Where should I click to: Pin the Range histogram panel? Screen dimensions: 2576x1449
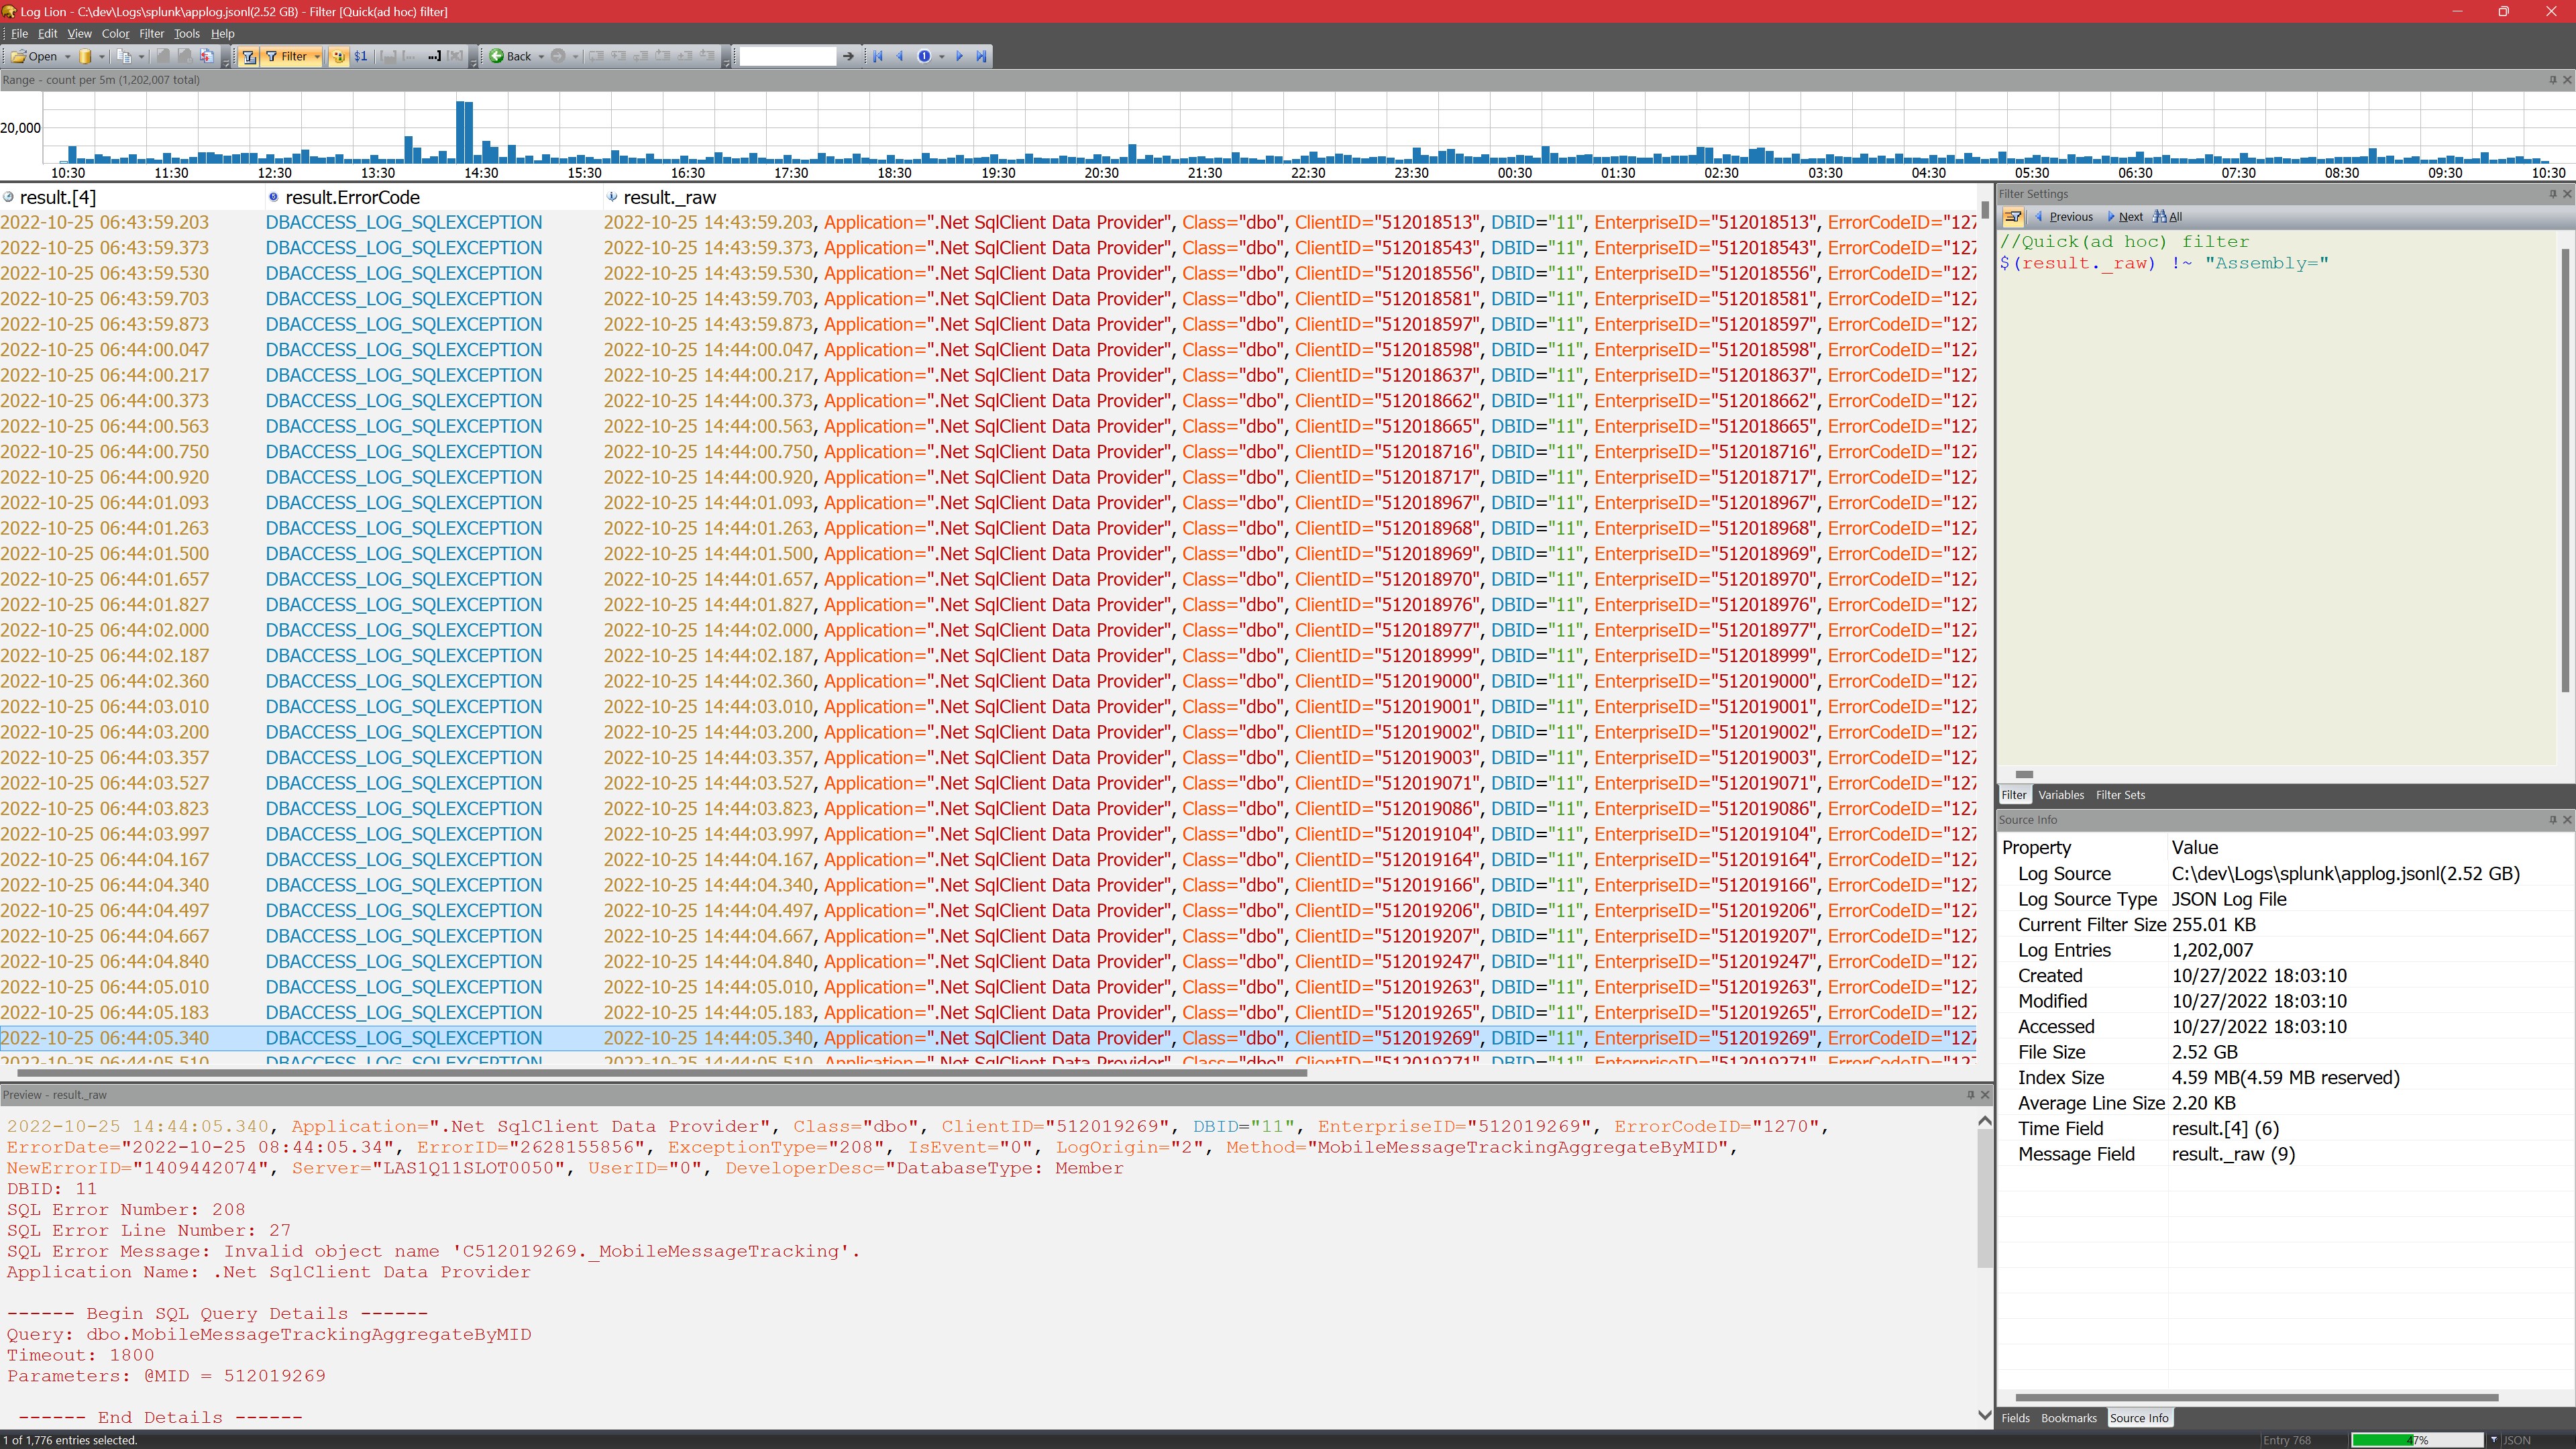[2553, 80]
